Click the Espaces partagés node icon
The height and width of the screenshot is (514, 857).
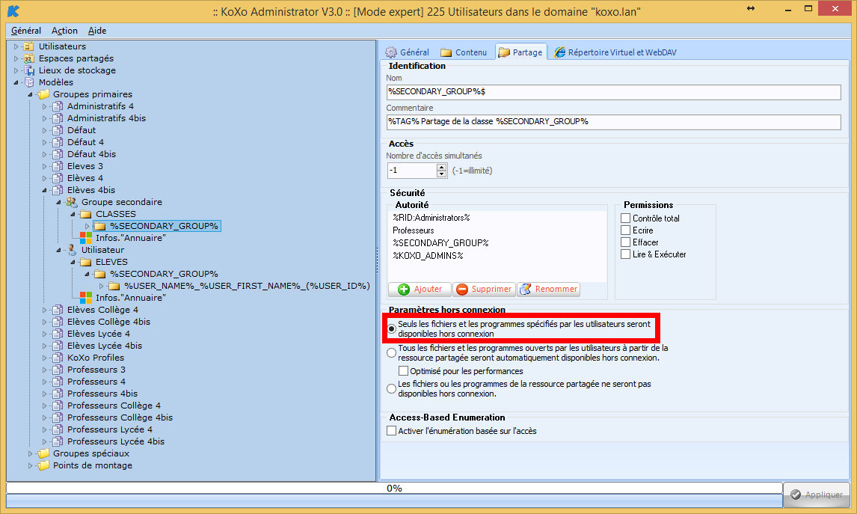pyautogui.click(x=29, y=58)
